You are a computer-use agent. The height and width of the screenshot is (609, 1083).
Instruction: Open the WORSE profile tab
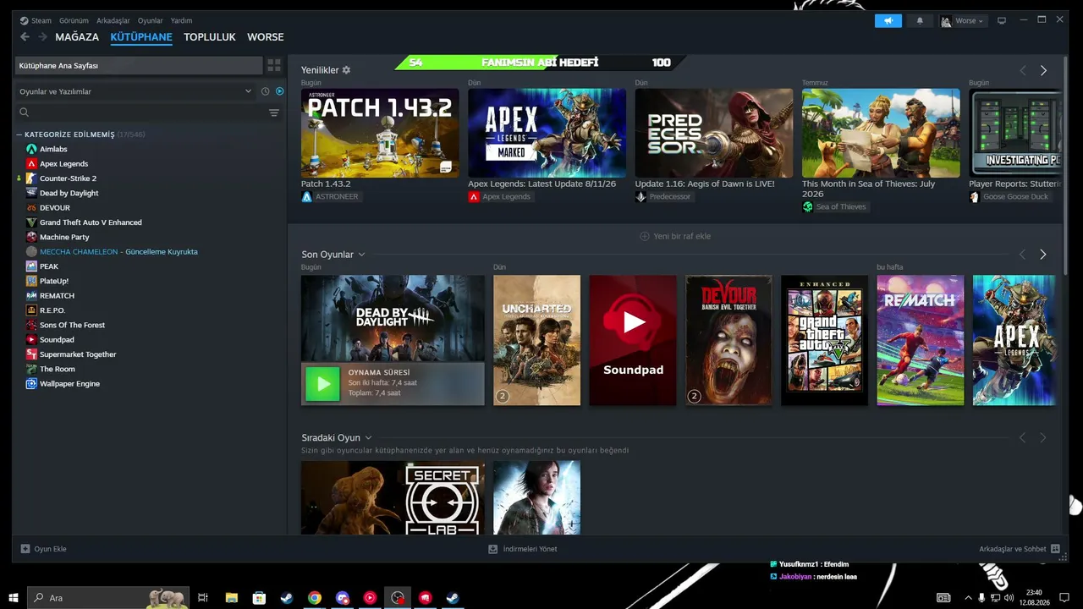click(266, 37)
